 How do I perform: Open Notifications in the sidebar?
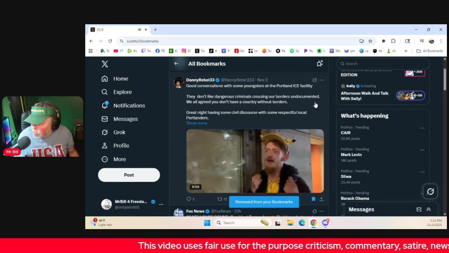(x=123, y=105)
